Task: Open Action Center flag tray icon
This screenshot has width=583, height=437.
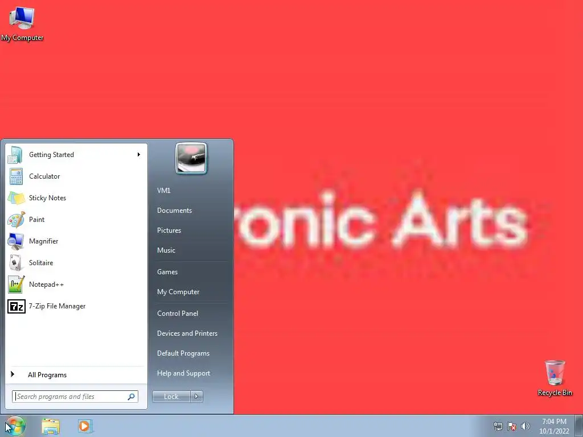Action: pos(512,426)
